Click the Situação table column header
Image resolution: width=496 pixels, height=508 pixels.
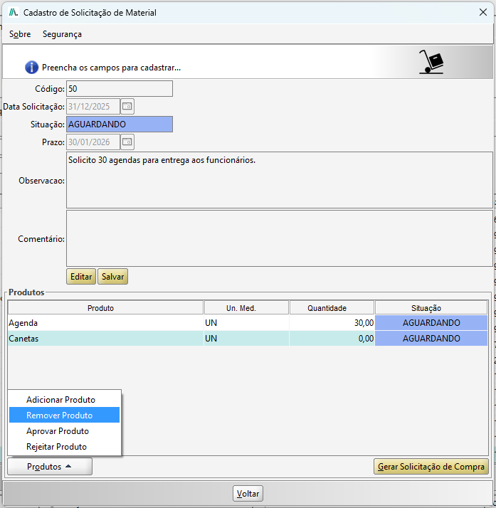click(x=431, y=308)
